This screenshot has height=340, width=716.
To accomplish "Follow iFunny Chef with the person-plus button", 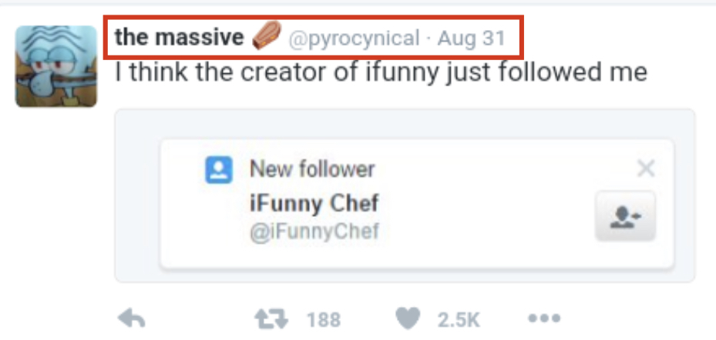I will click(x=625, y=216).
